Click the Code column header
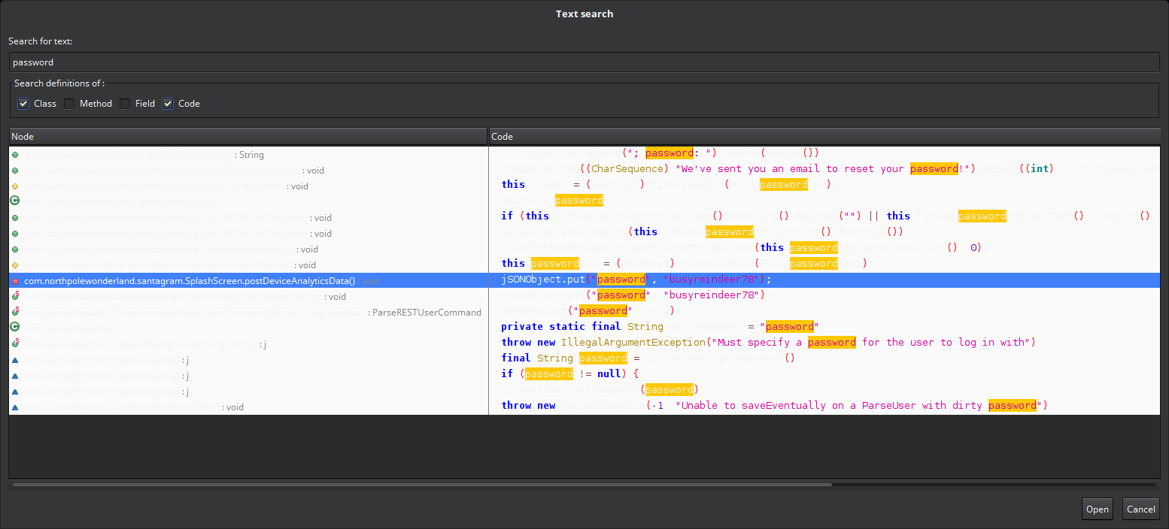The width and height of the screenshot is (1169, 529). [x=824, y=137]
